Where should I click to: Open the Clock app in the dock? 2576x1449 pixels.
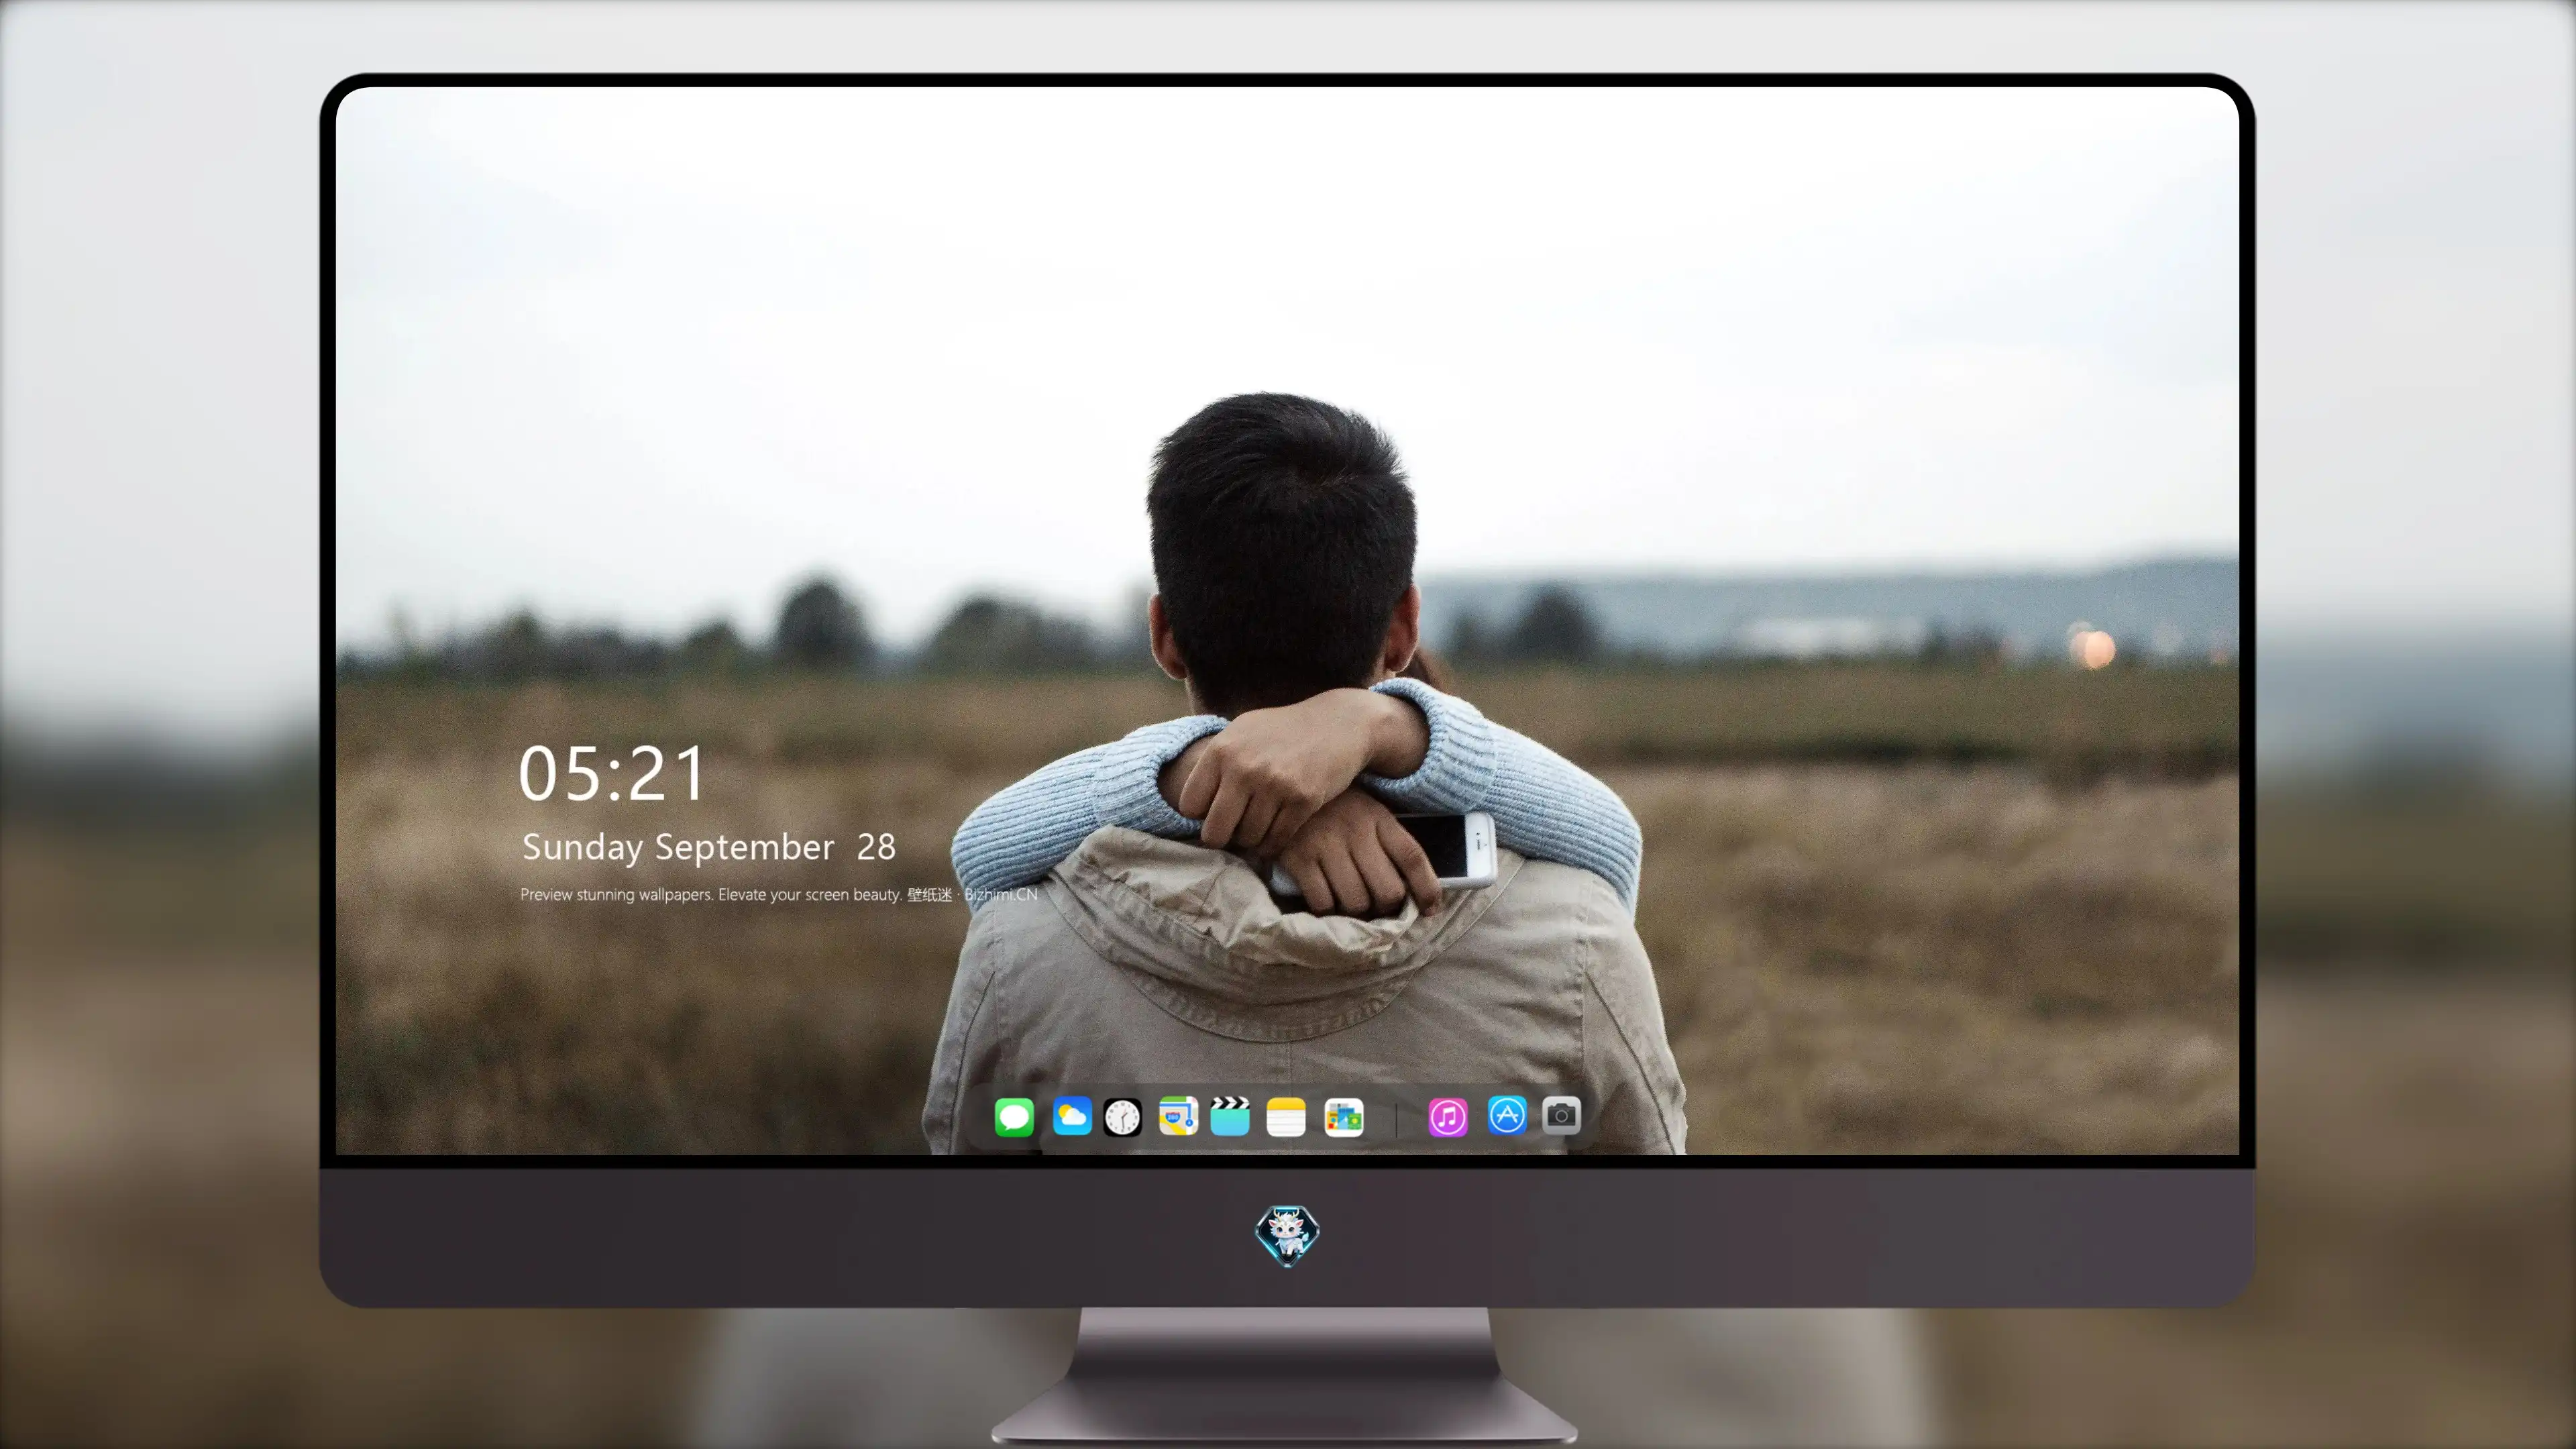tap(1122, 1117)
